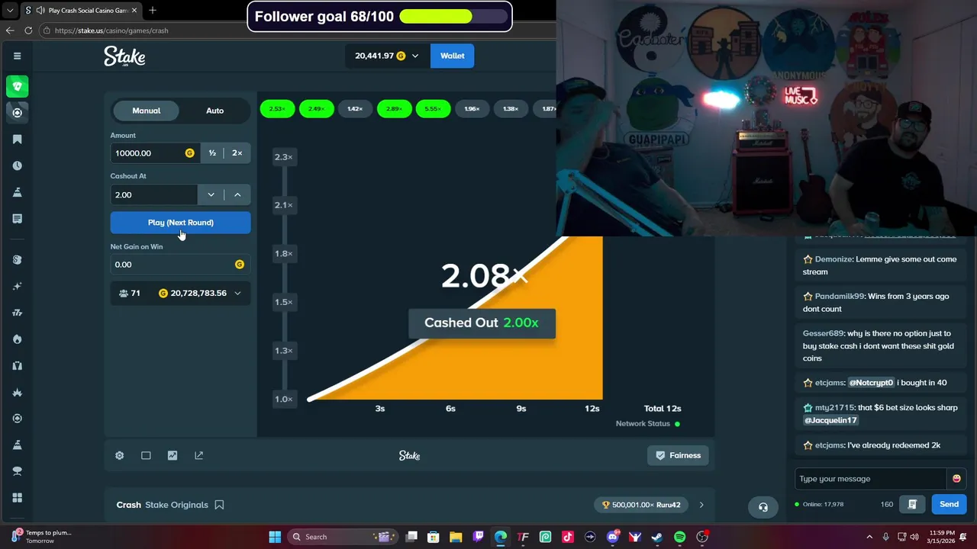The width and height of the screenshot is (977, 549).
Task: Send the chat message
Action: click(949, 504)
